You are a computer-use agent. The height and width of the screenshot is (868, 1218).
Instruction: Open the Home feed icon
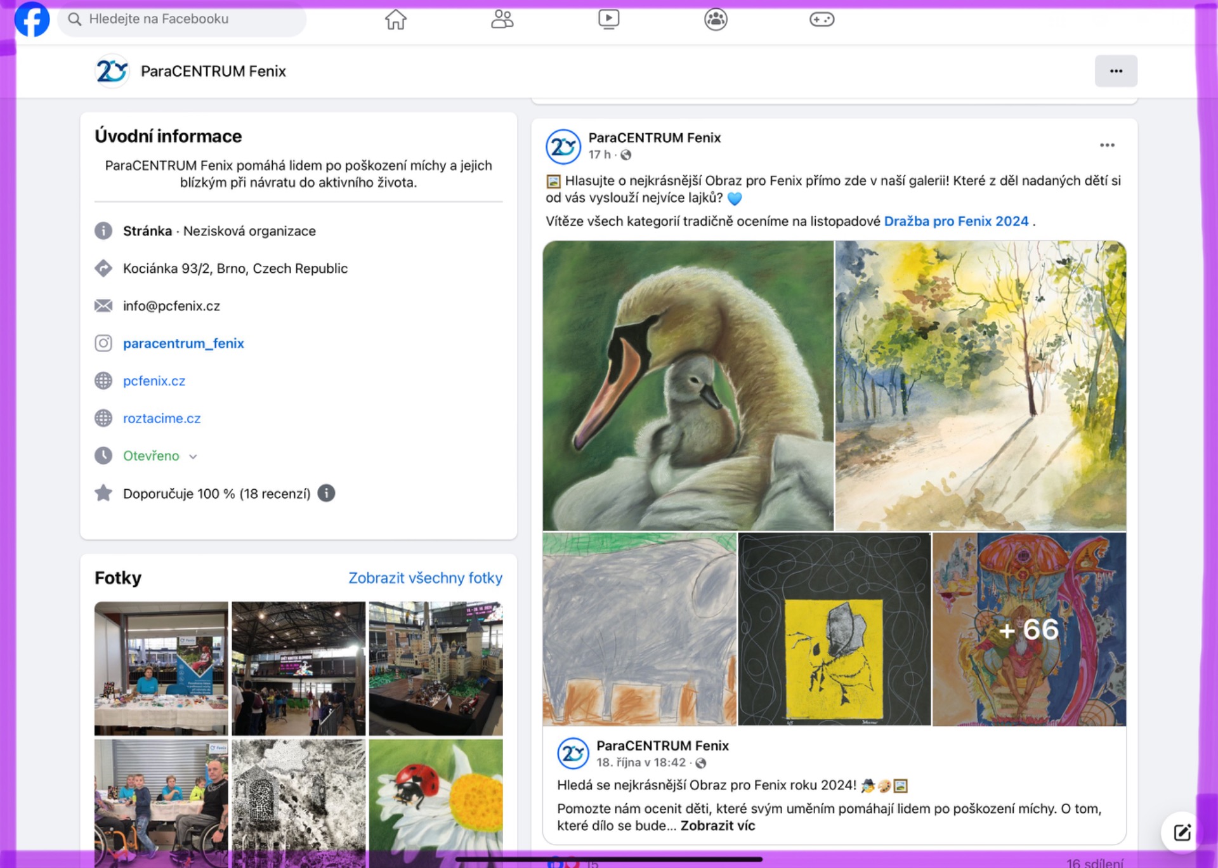point(395,19)
